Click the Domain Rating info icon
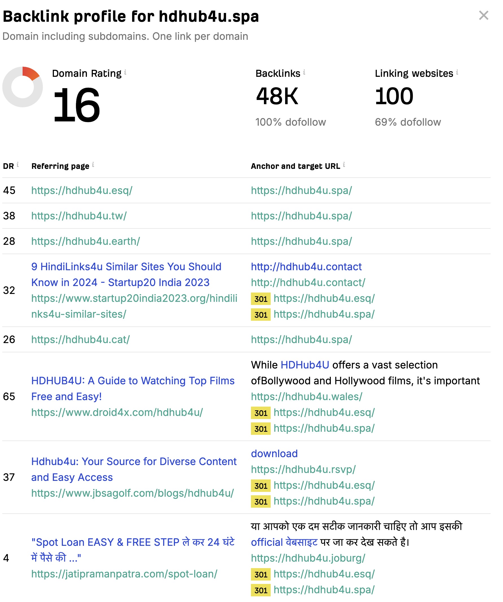The width and height of the screenshot is (503, 602). tap(125, 73)
